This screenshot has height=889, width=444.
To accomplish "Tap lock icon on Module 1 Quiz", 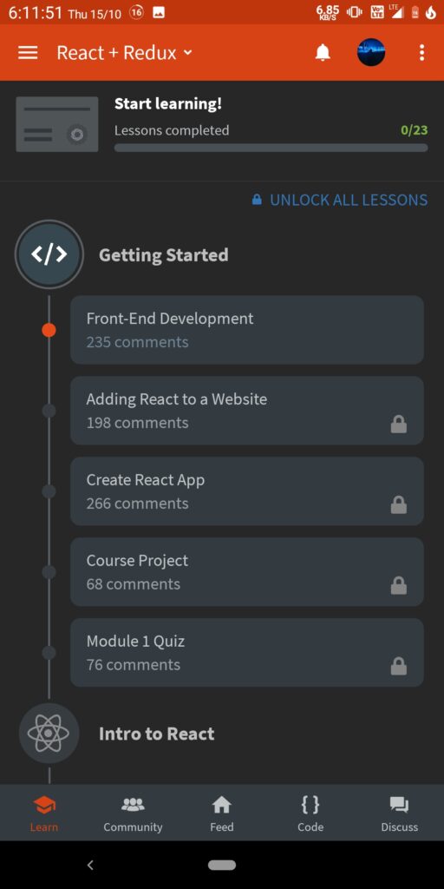I will pyautogui.click(x=399, y=666).
